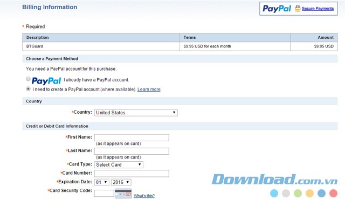This screenshot has height=206, width=345.
Task: Click the Card Security Code field
Action: (x=104, y=194)
